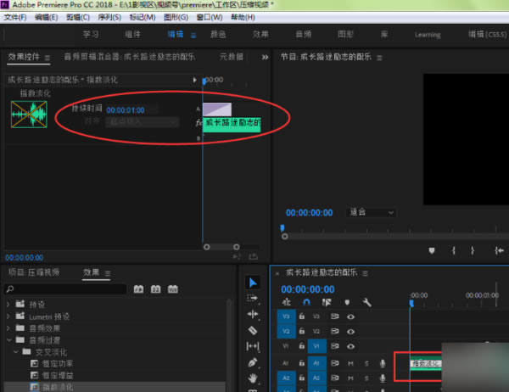
Task: Click the effects search field
Action: pos(68,289)
